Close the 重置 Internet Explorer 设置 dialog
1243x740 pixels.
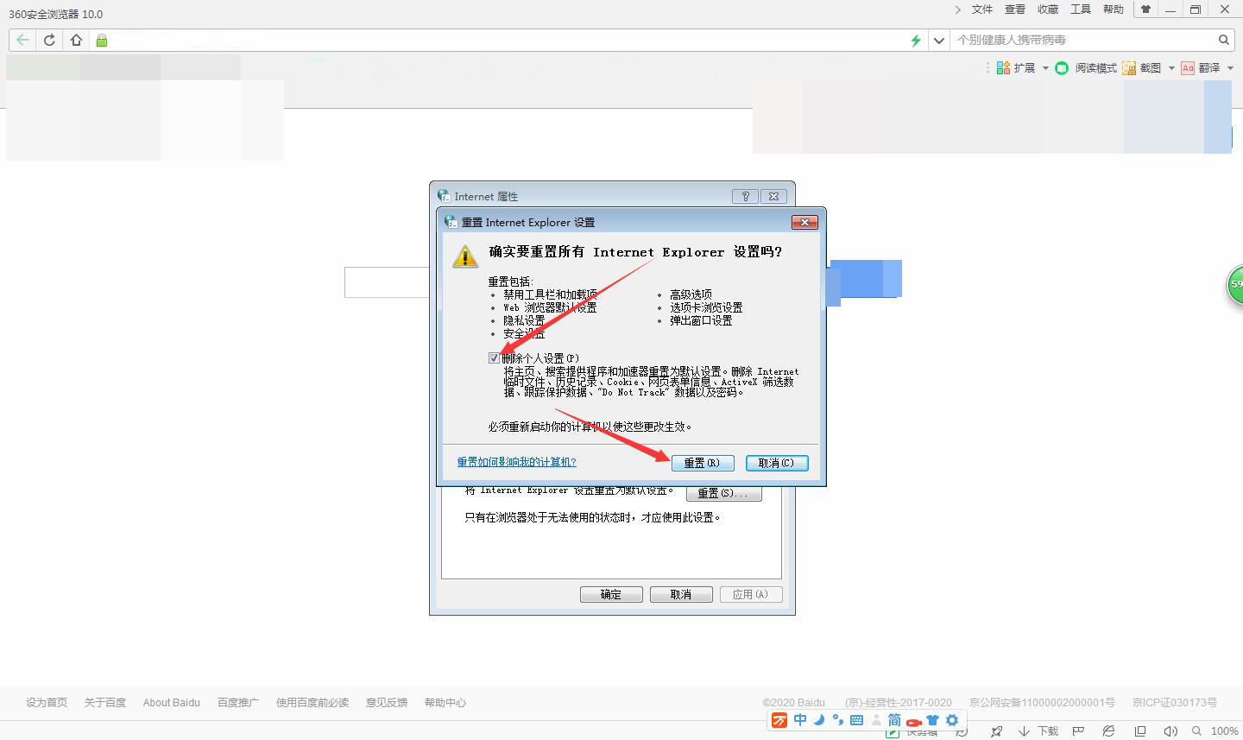coord(804,222)
